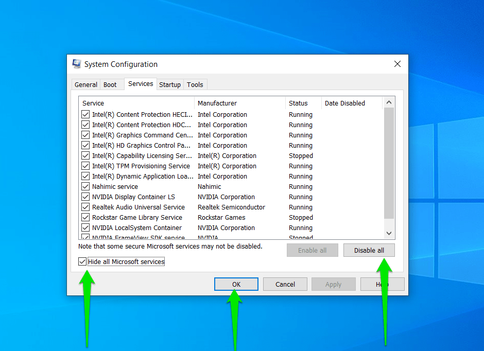
Task: Open the General tab
Action: 85,84
